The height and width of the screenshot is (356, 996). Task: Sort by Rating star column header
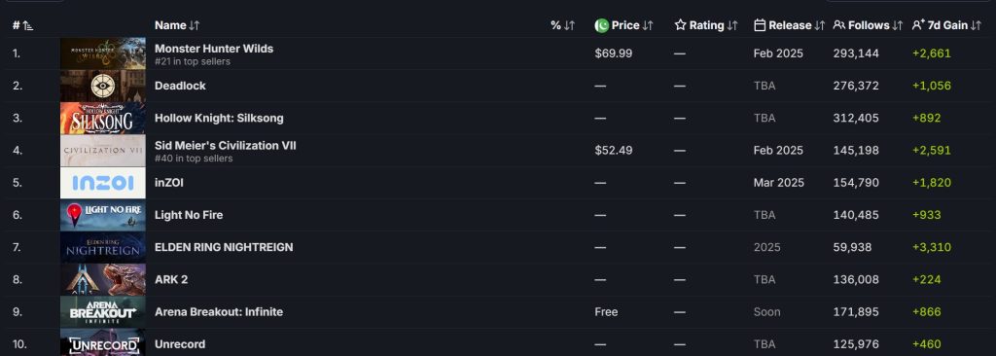point(706,25)
